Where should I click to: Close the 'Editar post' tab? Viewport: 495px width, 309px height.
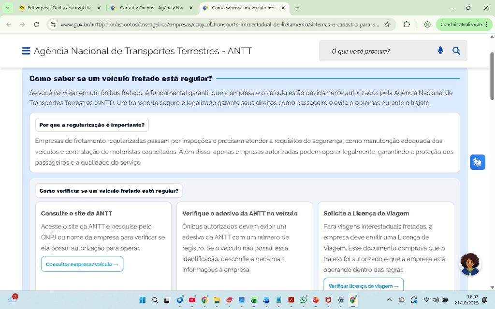[x=99, y=8]
